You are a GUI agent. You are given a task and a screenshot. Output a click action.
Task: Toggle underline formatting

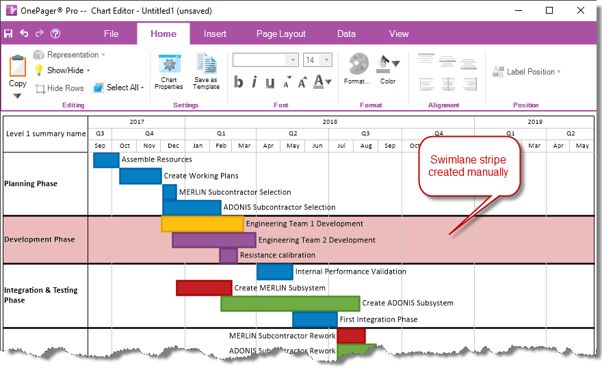pos(270,82)
